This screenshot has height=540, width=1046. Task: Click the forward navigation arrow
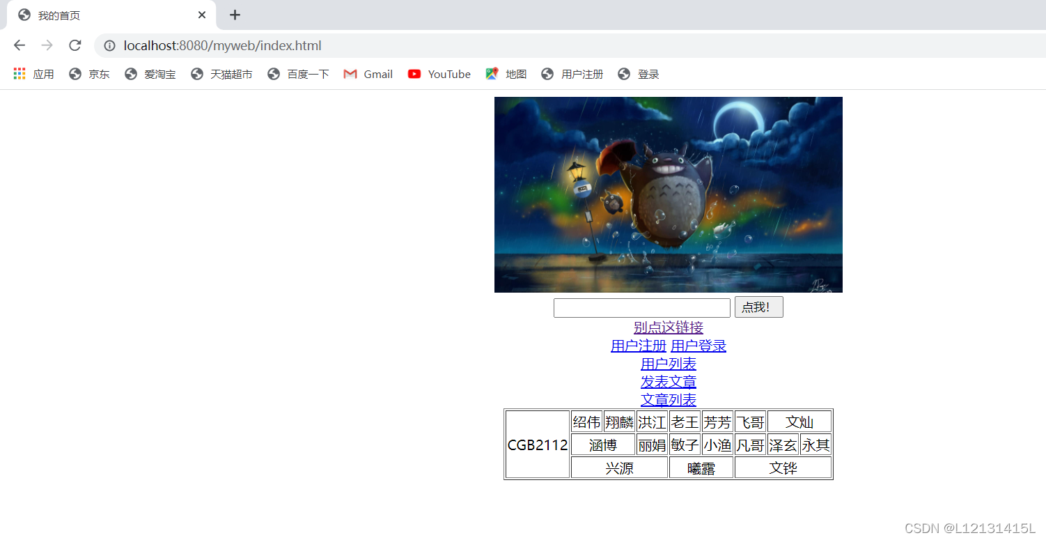[x=47, y=45]
